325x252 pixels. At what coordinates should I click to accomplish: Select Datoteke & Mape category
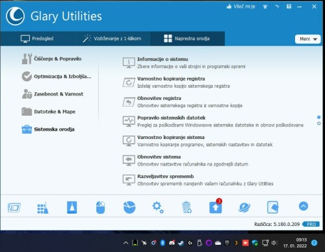coord(49,112)
